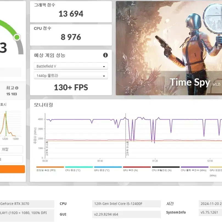
Task: Click the graphics score value 13 694
Action: [x=71, y=14]
